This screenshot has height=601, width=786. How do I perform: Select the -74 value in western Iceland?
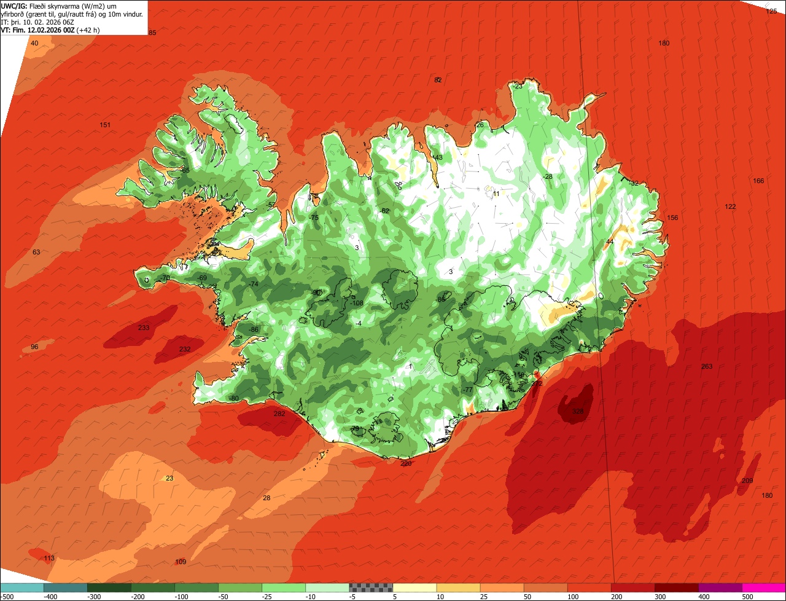tap(254, 284)
